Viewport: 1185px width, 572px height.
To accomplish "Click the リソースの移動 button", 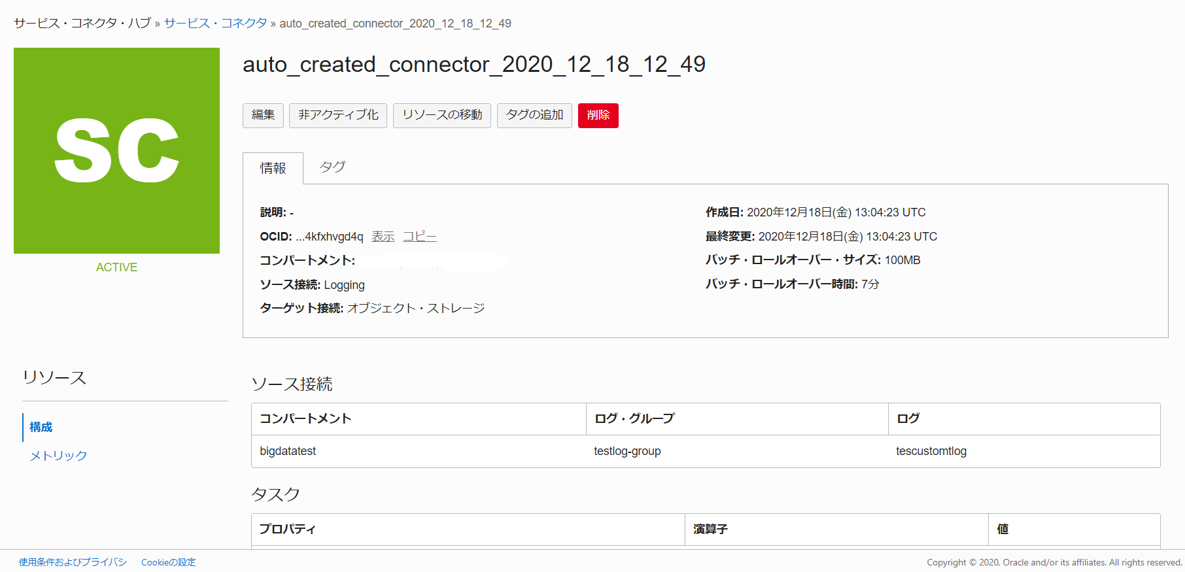I will 442,116.
